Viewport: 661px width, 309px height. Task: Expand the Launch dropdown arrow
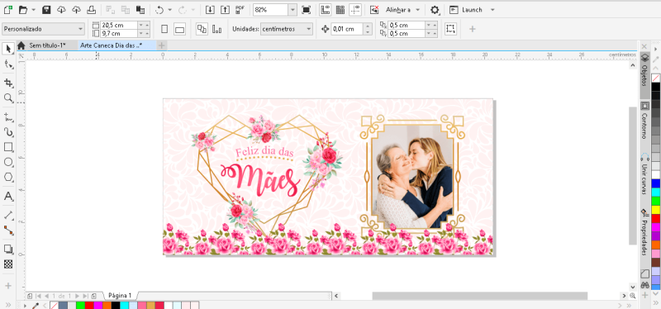pos(492,10)
